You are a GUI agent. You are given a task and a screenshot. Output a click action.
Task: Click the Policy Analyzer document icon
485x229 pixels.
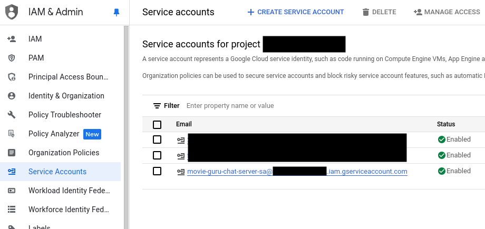[x=12, y=134]
